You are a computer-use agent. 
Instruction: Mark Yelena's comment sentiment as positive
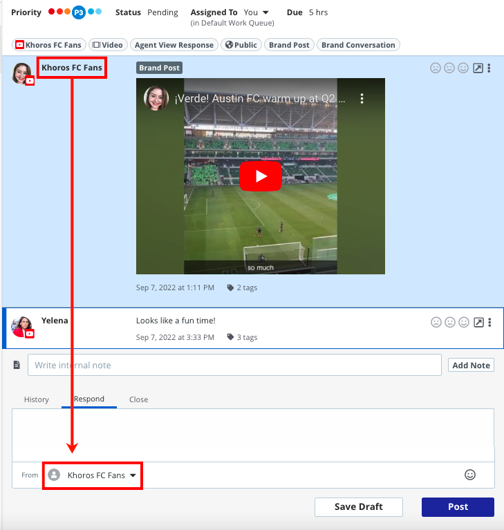[464, 323]
